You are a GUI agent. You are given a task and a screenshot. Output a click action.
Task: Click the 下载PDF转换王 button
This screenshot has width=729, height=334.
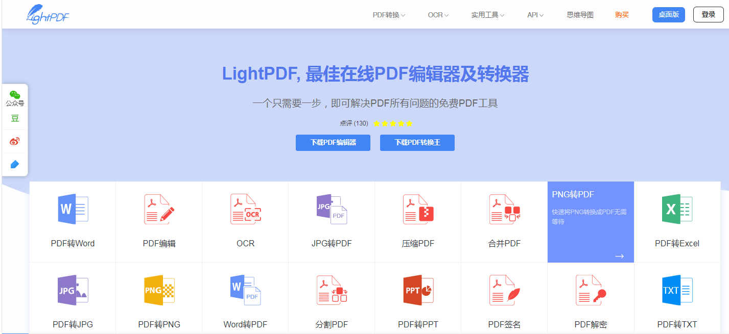[x=417, y=143]
